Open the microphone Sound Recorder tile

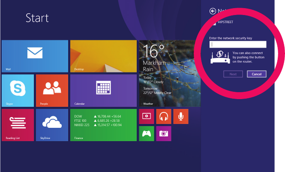(x=181, y=116)
